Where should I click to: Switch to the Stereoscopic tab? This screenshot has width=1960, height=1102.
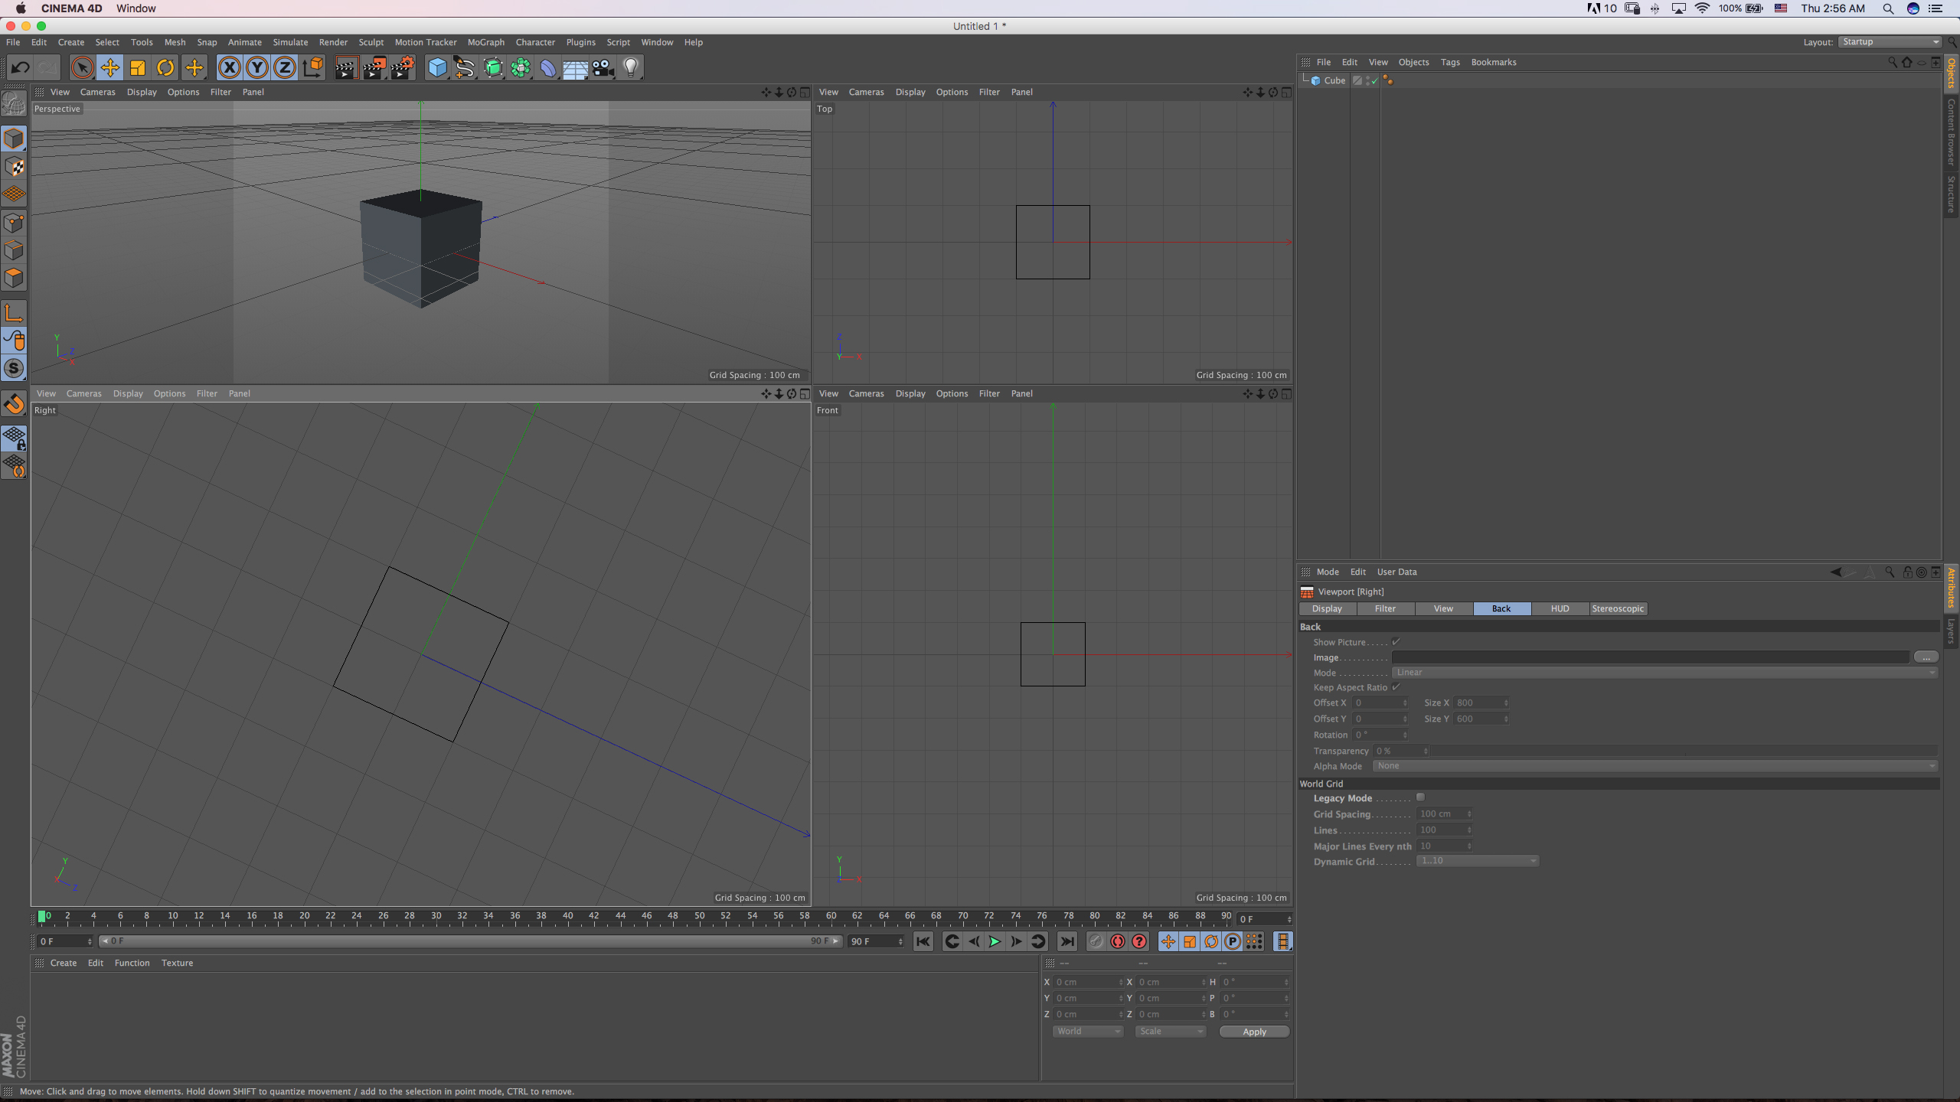click(x=1618, y=608)
